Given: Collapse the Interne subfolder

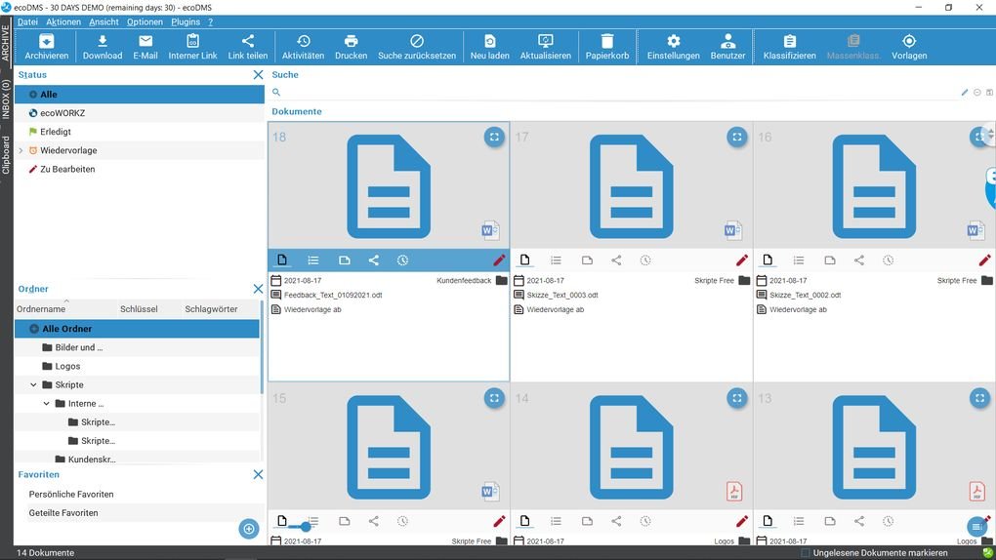Looking at the screenshot, I should (46, 403).
